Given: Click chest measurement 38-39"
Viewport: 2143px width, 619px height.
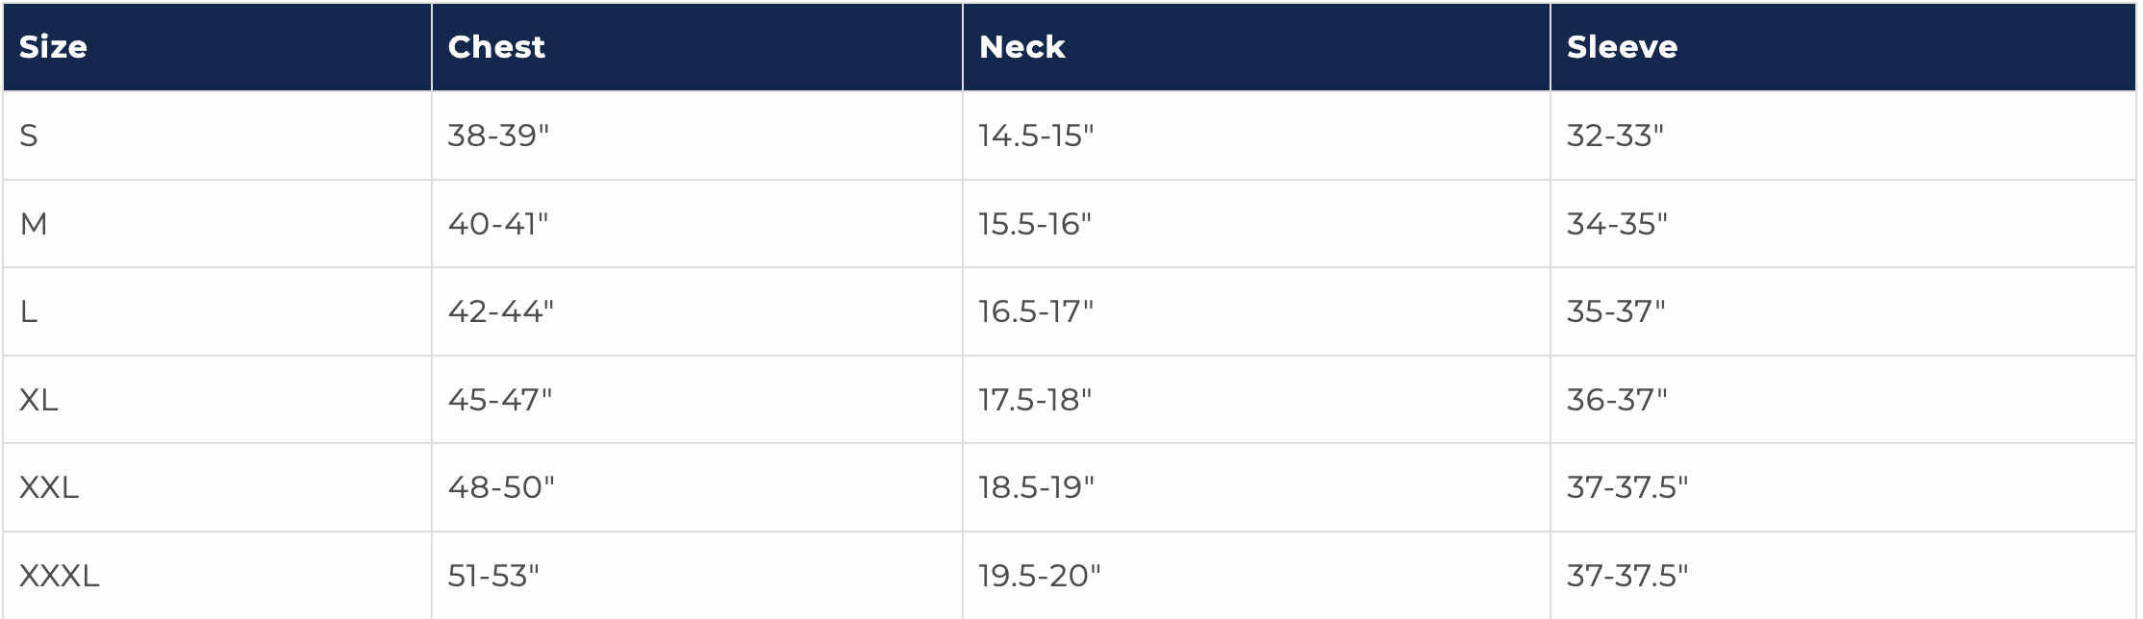Looking at the screenshot, I should pyautogui.click(x=498, y=136).
